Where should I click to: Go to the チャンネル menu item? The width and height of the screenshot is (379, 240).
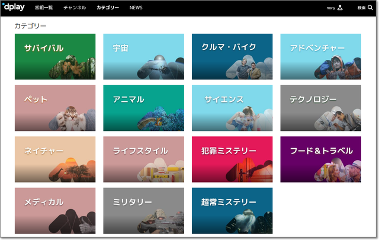[75, 8]
